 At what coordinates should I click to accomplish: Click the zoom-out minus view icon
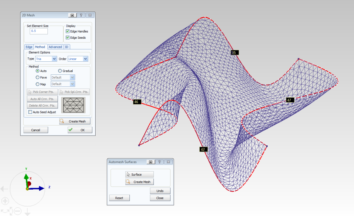point(18,211)
